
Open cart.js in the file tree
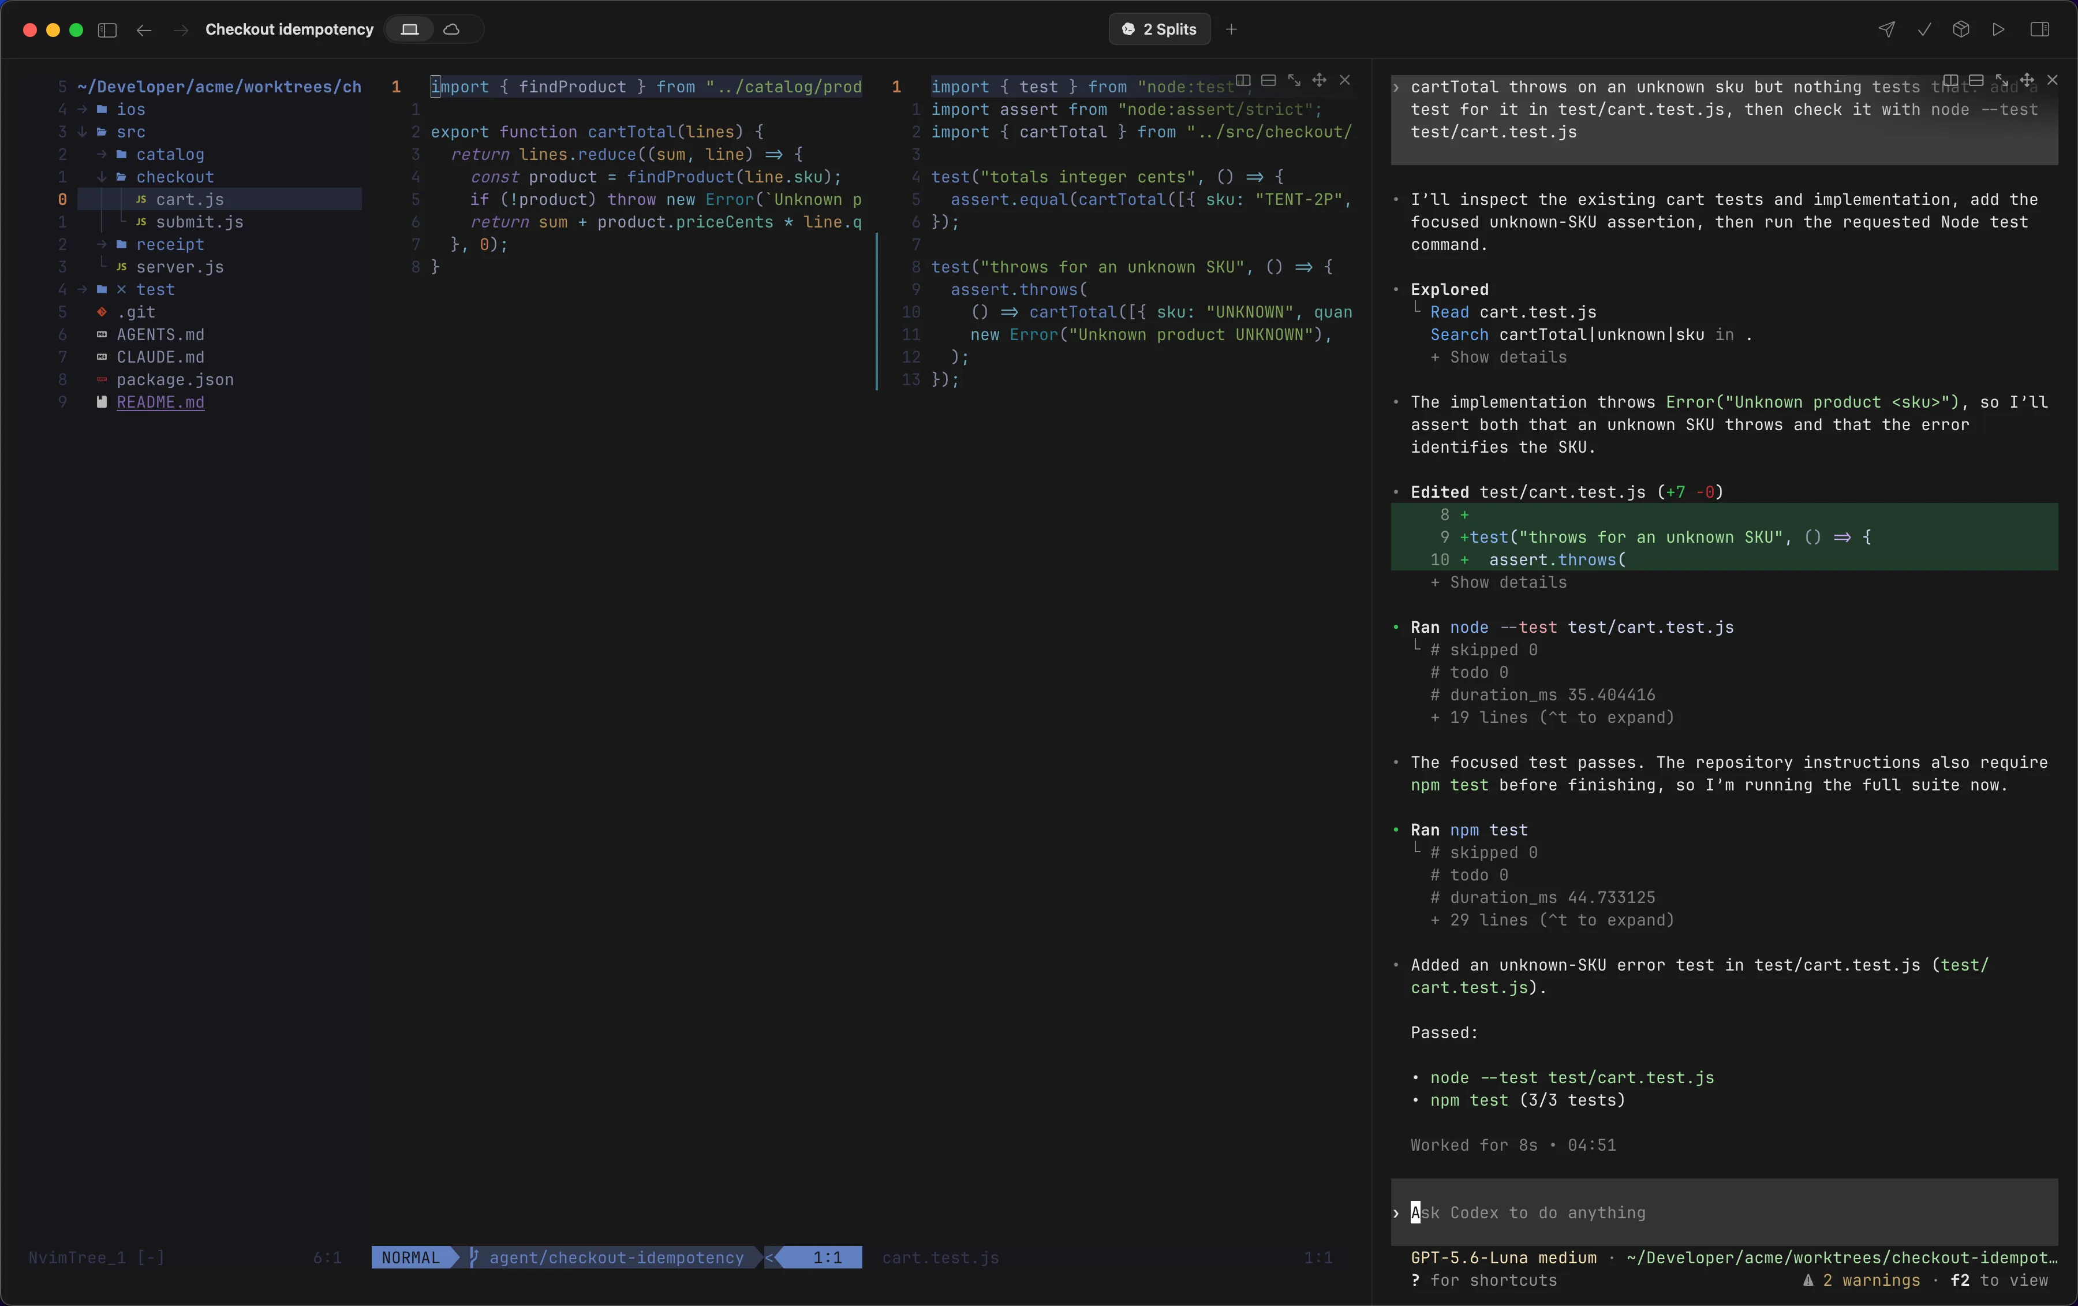coord(189,199)
